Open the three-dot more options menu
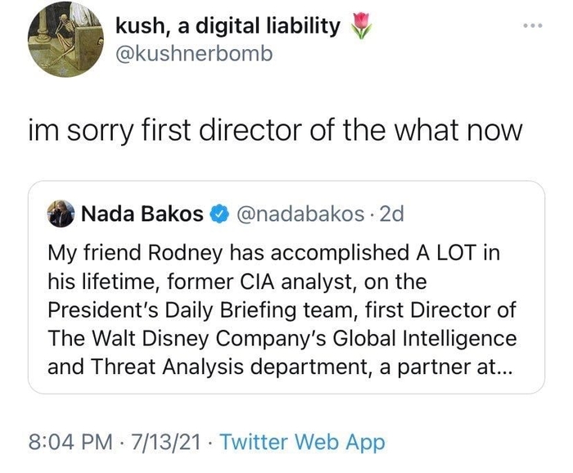Image resolution: width=573 pixels, height=473 pixels. click(x=534, y=26)
